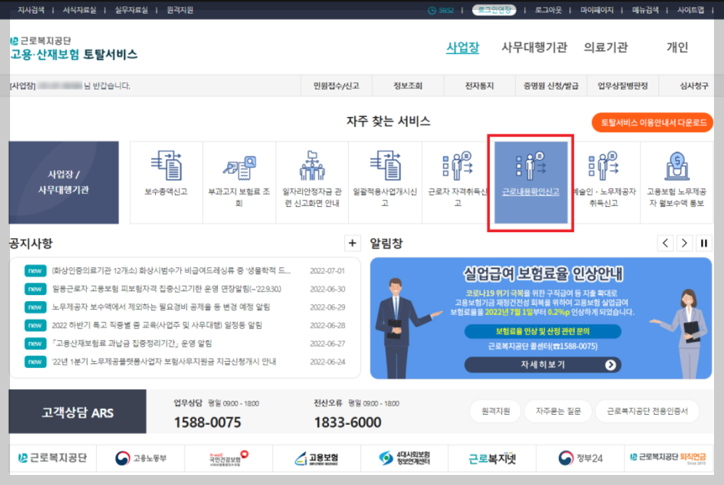This screenshot has height=485, width=724.
Task: Open the 고용노동부 footer logo
Action: pyautogui.click(x=140, y=458)
